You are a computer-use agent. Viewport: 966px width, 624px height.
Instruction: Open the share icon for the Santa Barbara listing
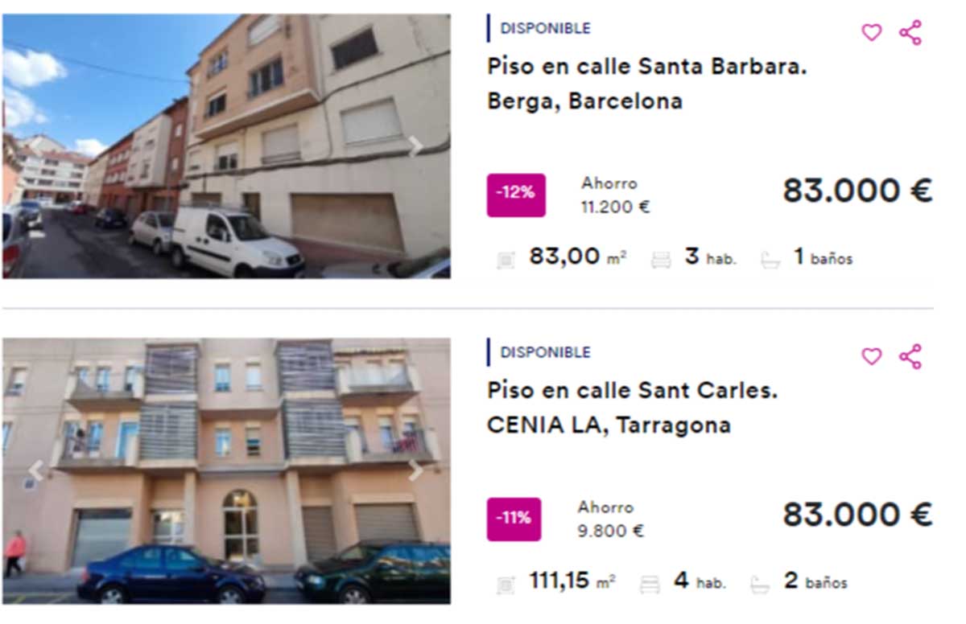coord(910,33)
